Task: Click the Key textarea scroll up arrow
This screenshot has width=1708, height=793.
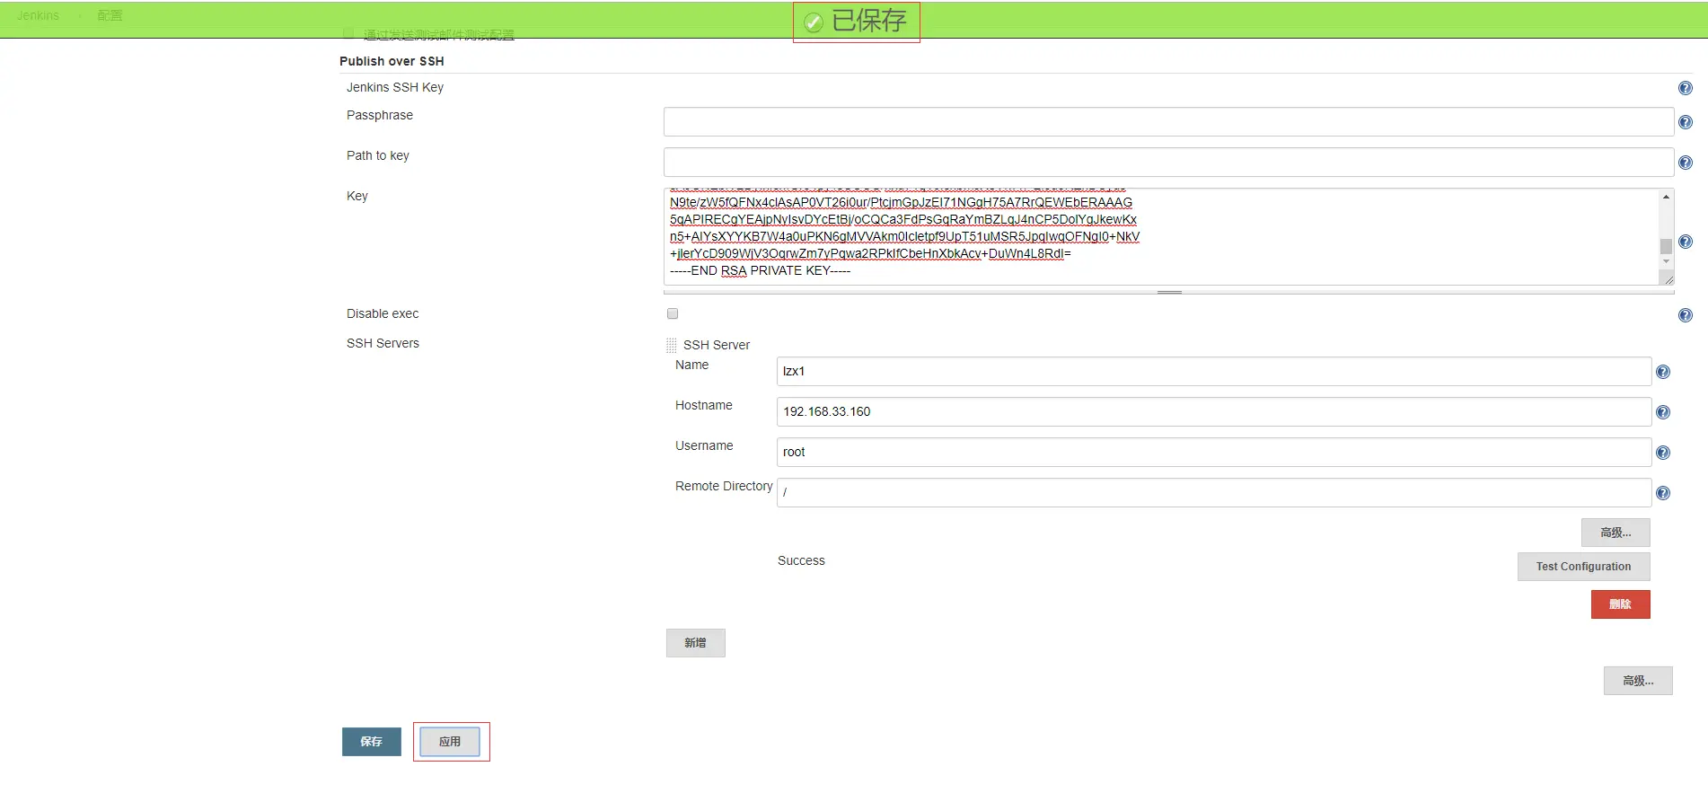Action: click(1666, 197)
